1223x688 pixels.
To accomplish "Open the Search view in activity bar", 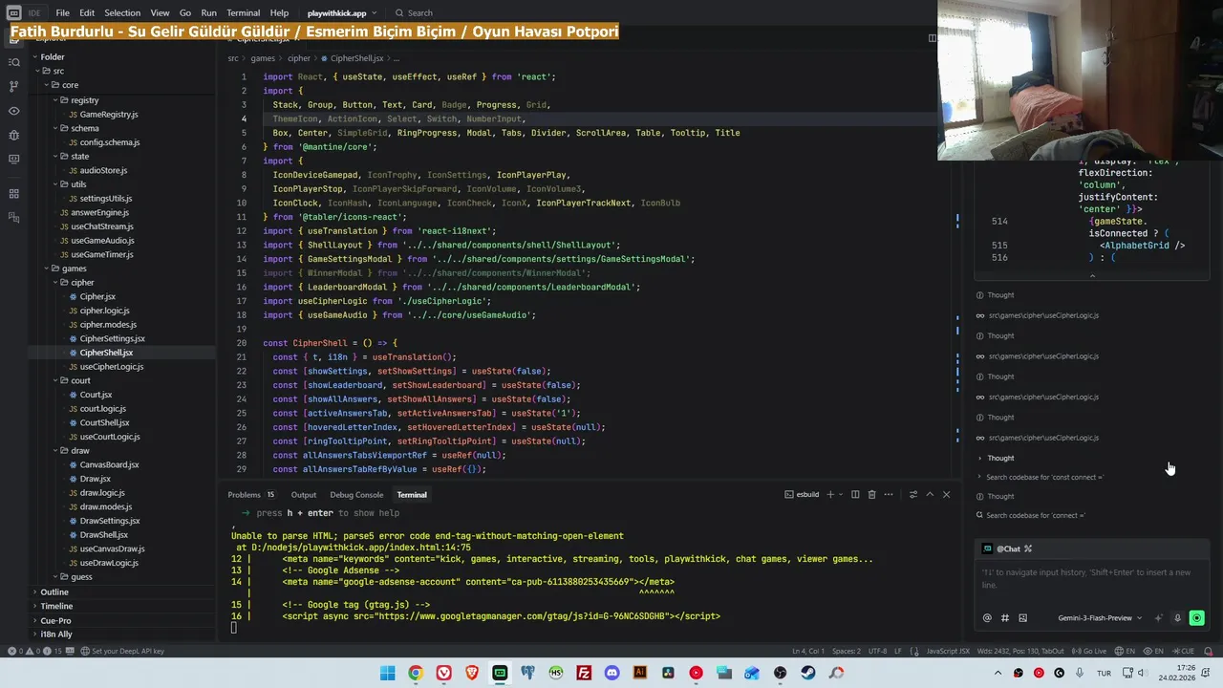I will pos(13,62).
